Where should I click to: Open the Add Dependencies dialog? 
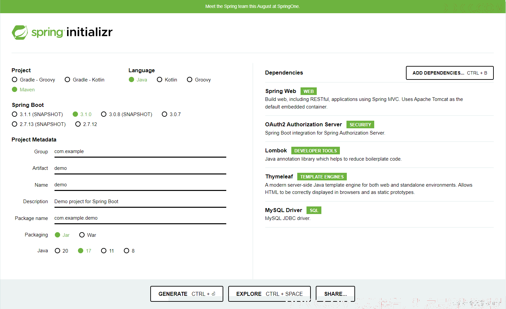click(450, 73)
